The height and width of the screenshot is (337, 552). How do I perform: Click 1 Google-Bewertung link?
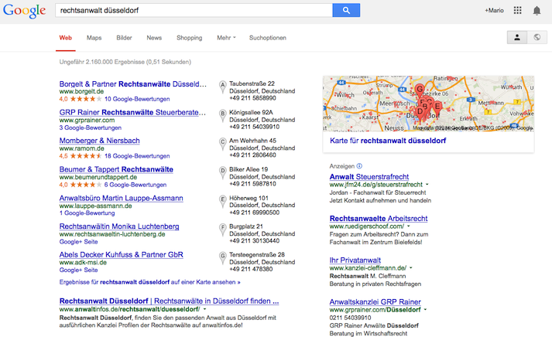pos(87,213)
